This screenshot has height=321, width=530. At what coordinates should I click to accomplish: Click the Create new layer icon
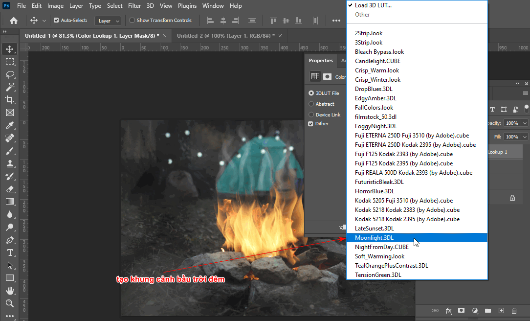click(x=501, y=310)
